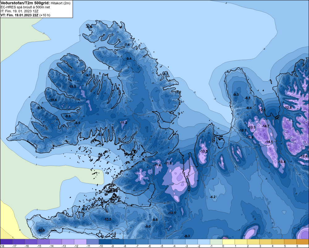Click the 'VT: Fim. 19.01.2023 22Z (+10 h)' line
Viewport: 309px width, 248px height.
(25, 15)
